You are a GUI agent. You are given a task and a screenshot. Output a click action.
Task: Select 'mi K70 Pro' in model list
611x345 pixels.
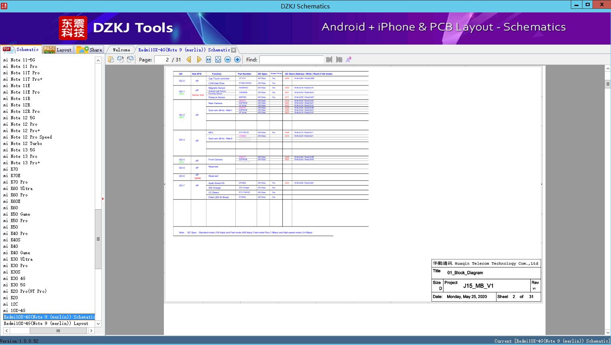click(15, 182)
